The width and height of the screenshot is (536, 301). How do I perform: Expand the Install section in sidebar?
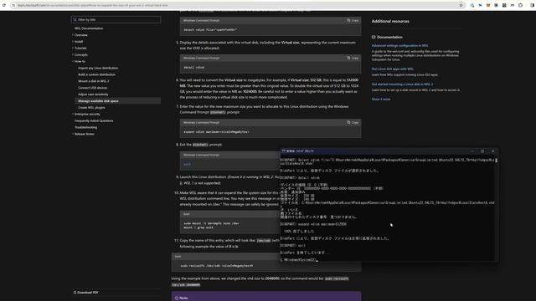pos(79,42)
